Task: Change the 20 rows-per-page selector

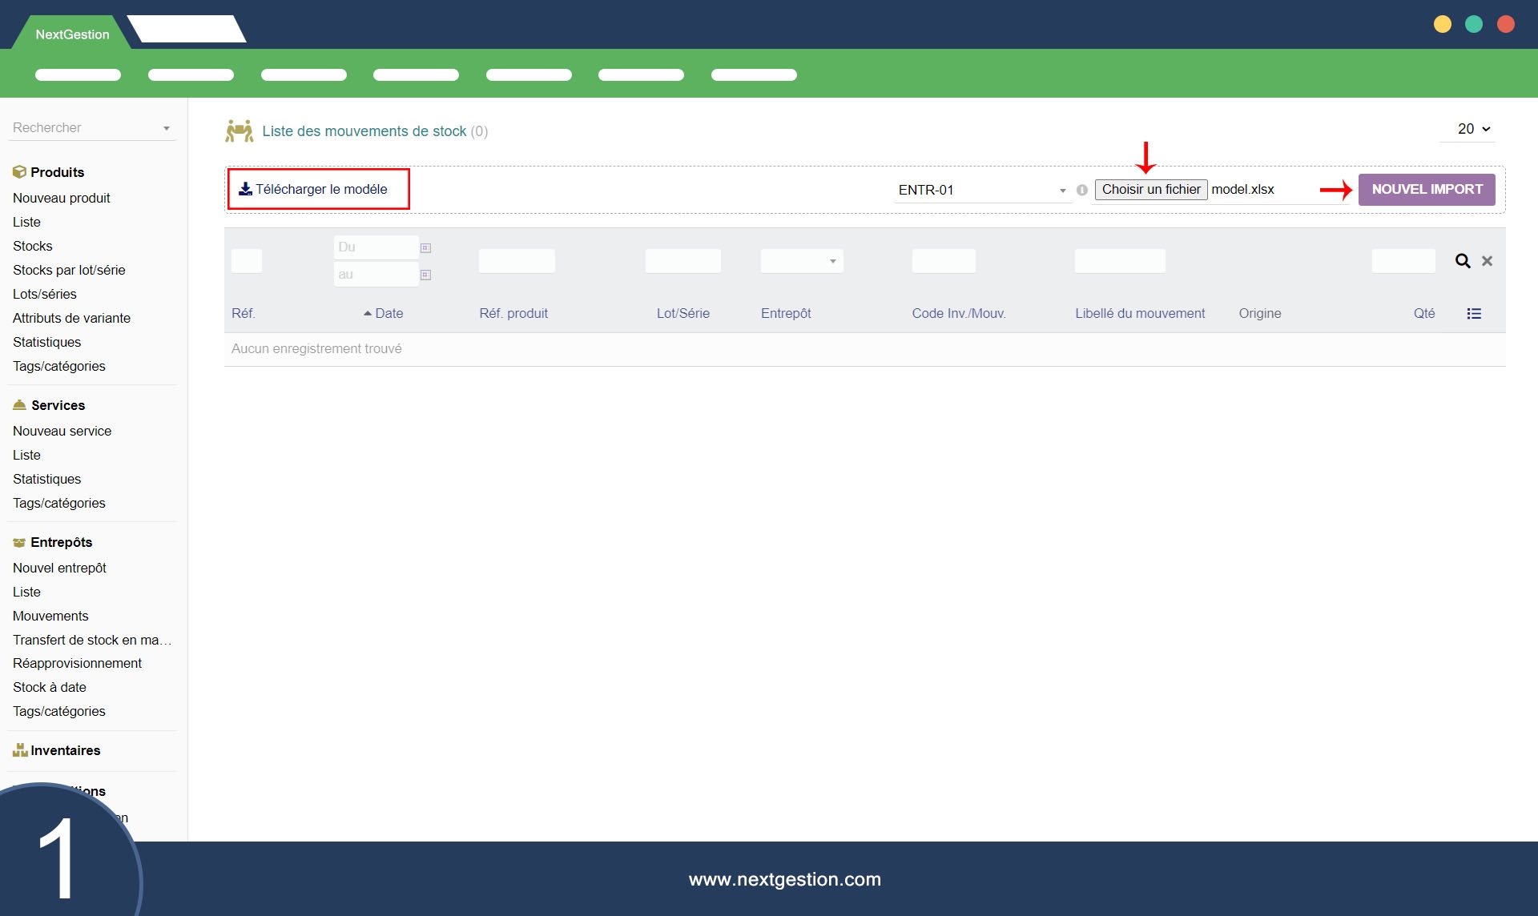Action: tap(1472, 129)
